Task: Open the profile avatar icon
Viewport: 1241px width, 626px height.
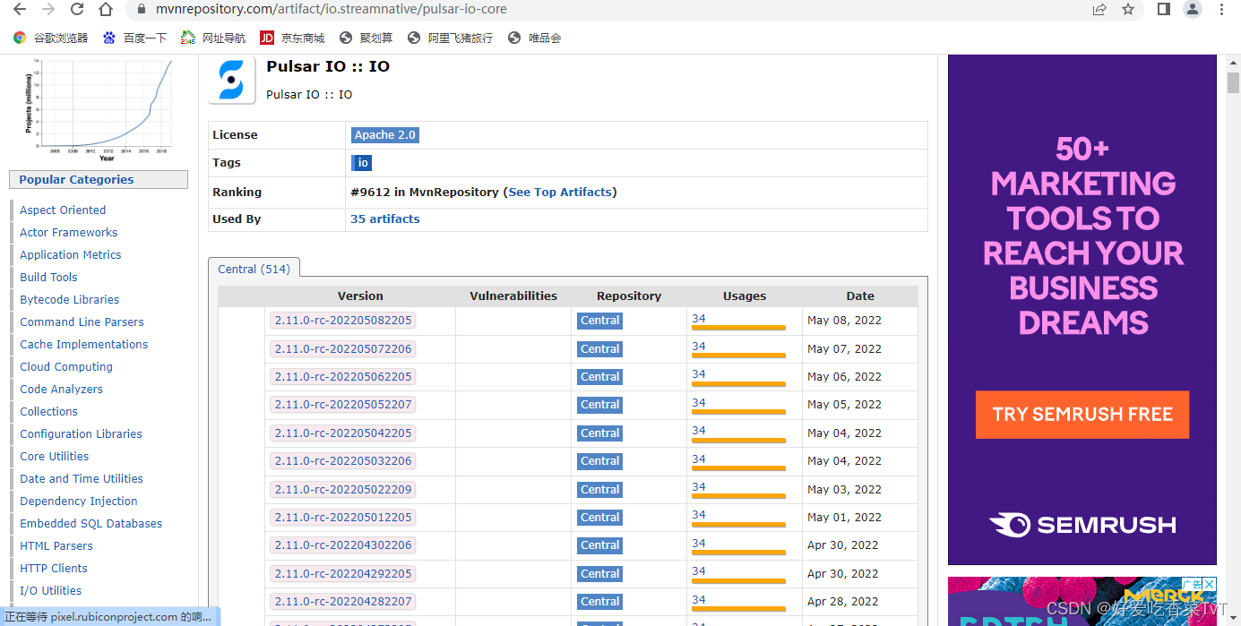Action: pos(1193,9)
